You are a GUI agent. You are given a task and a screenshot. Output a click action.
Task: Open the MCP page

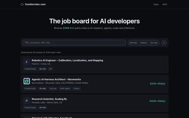click(165, 4)
